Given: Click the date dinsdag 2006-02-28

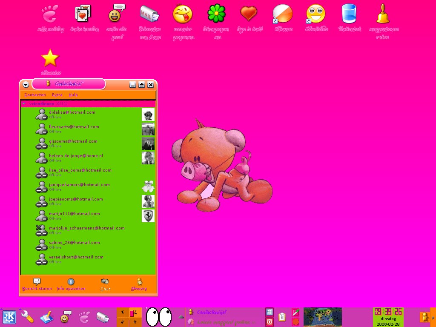Looking at the screenshot, I should coord(388,321).
